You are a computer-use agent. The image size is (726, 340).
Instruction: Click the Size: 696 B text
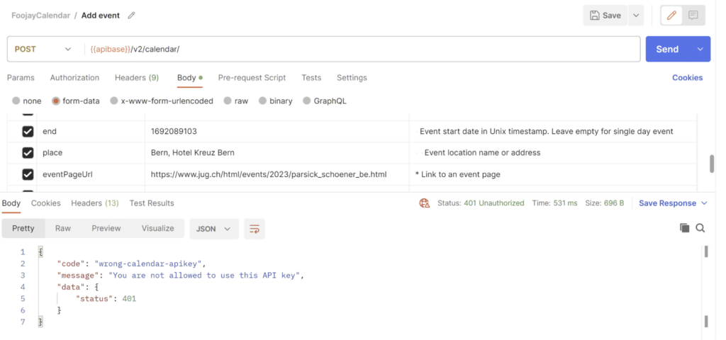[605, 203]
